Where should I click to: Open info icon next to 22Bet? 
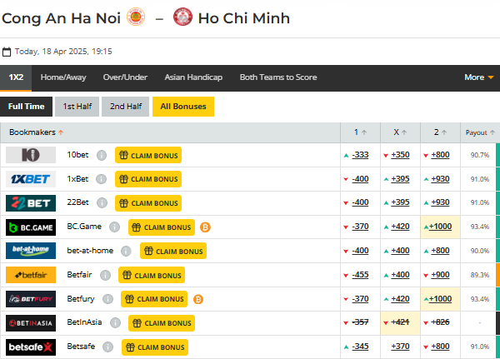point(102,203)
